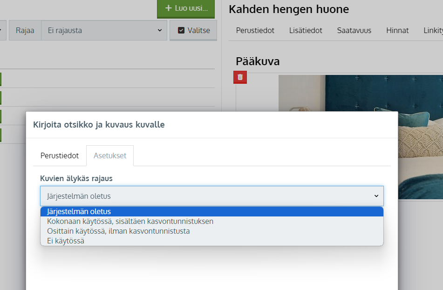This screenshot has height=290, width=443.
Task: Choose Kokonaan käytössä, sisältäen kasvontunnistuksen option
Action: coord(212,222)
